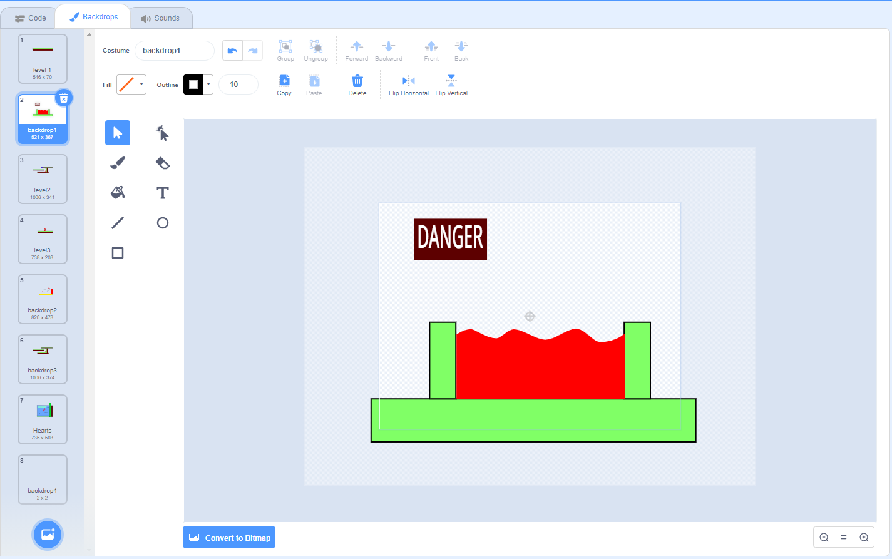Viewport: 892px width, 559px height.
Task: Delete the selected shape
Action: point(357,85)
